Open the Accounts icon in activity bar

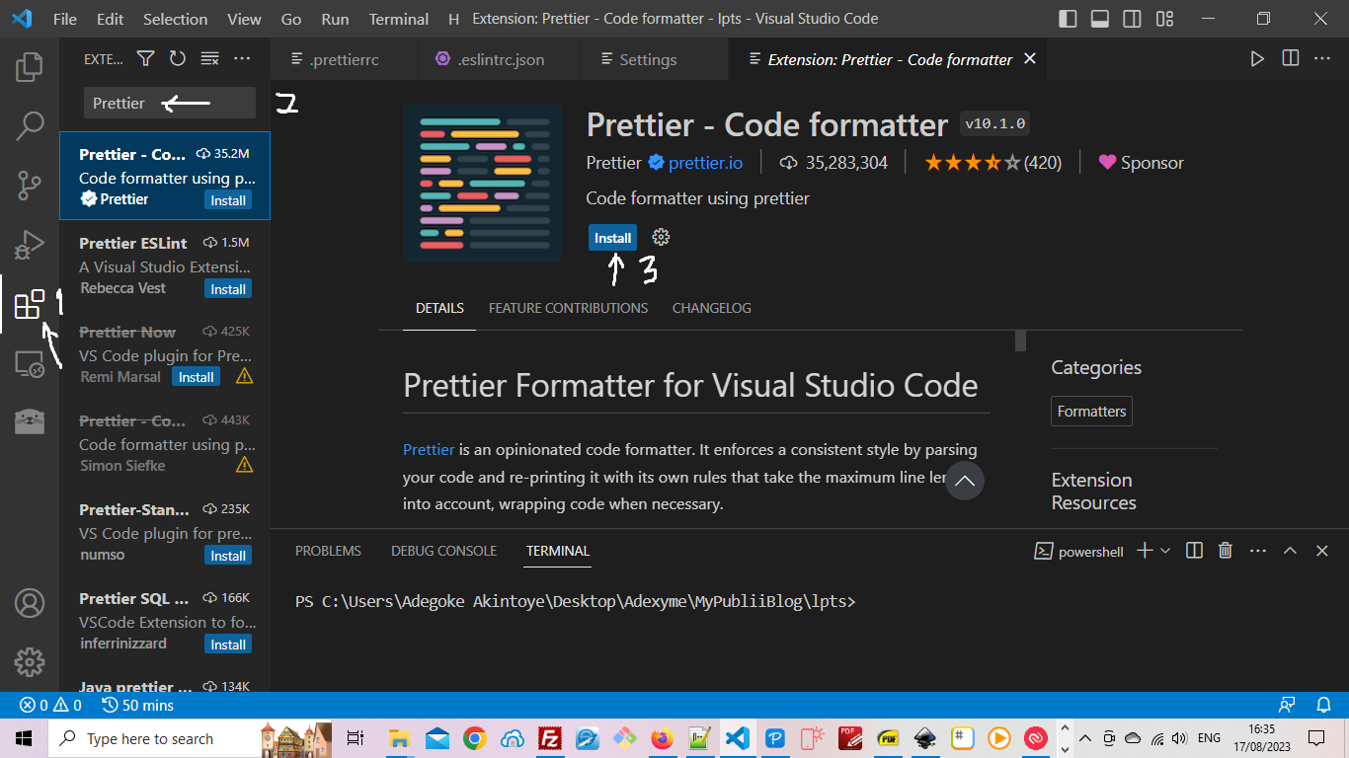pyautogui.click(x=30, y=602)
